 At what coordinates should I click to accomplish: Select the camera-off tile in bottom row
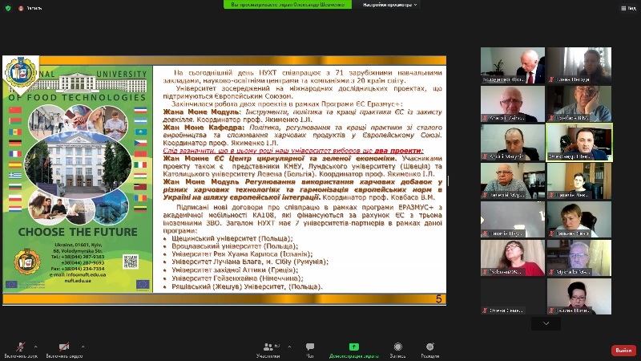[x=513, y=296]
